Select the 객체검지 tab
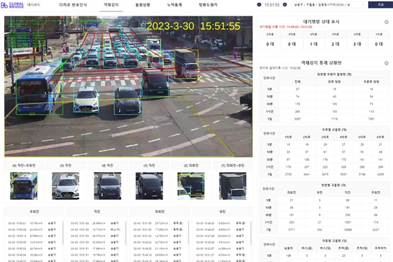Viewport: 393px width, 262px height. pyautogui.click(x=111, y=5)
